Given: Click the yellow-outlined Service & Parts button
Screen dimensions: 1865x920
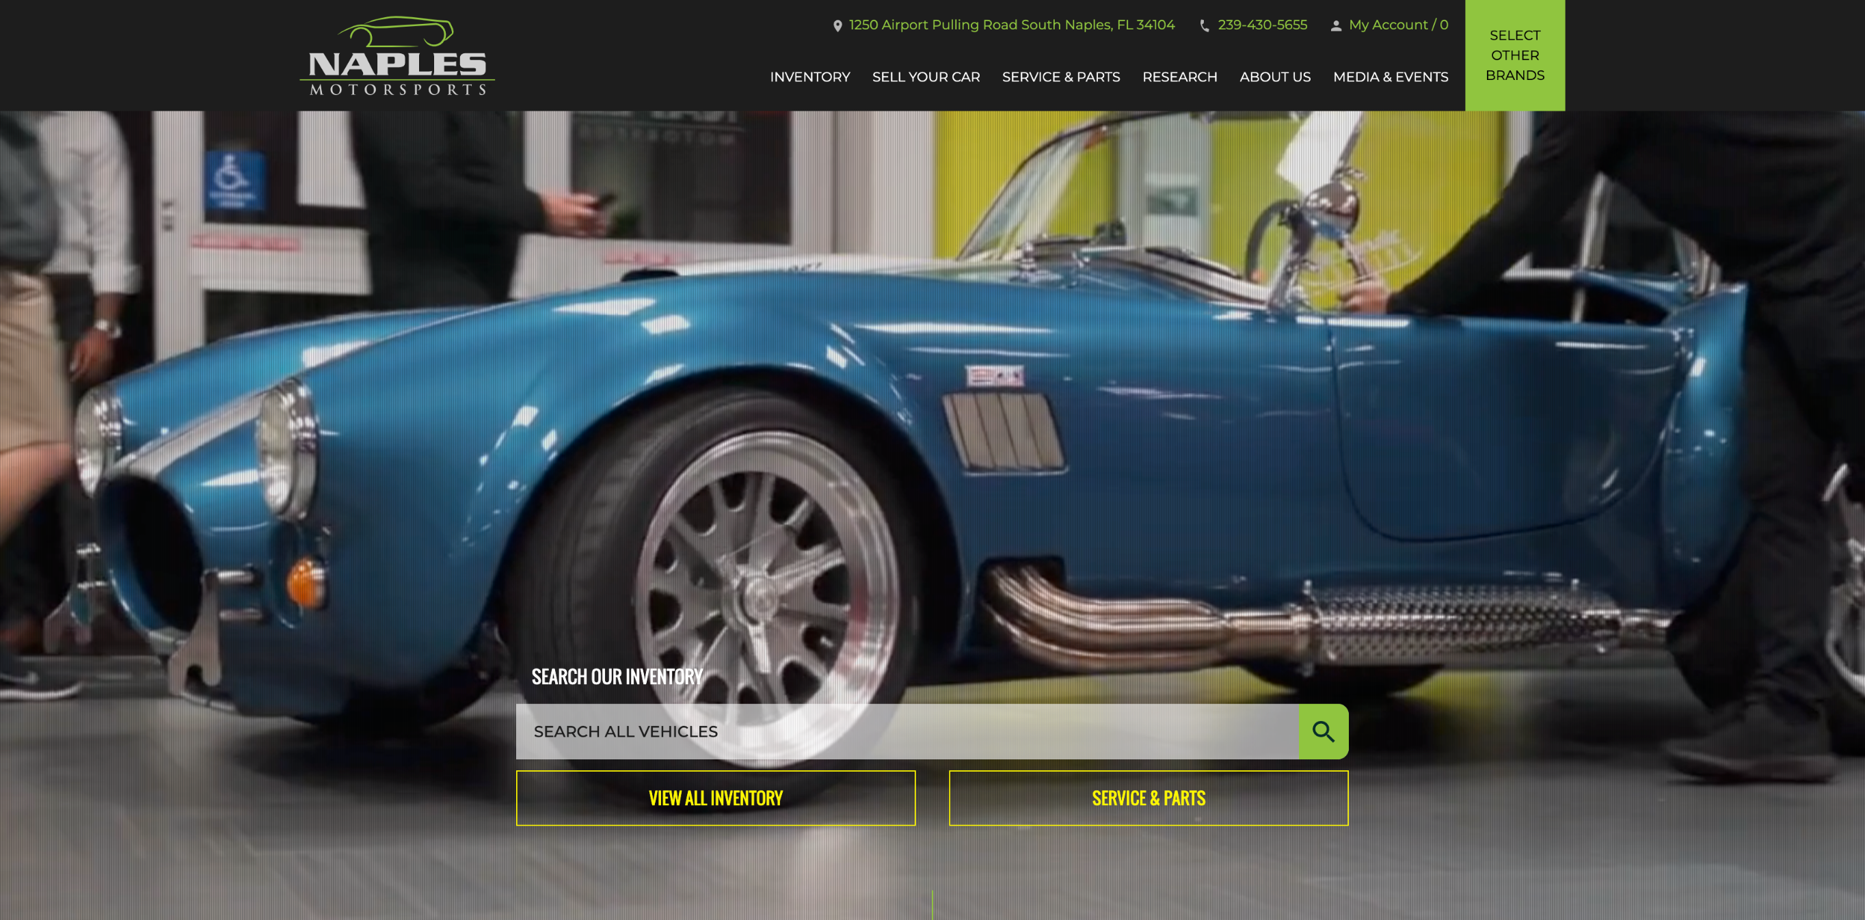Looking at the screenshot, I should 1149,798.
